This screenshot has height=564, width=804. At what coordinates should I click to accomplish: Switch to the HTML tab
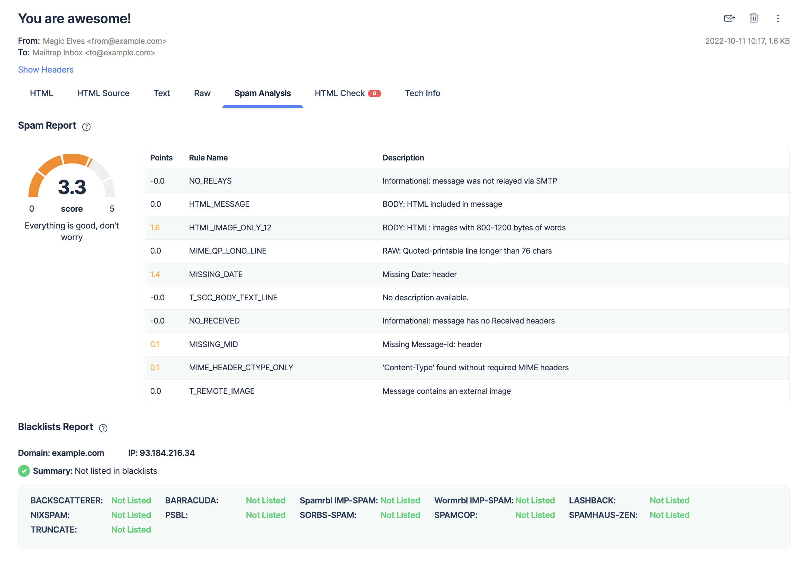(x=41, y=93)
